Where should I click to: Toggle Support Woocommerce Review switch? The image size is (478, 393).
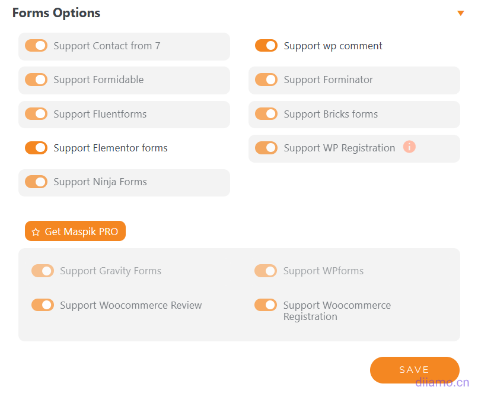(43, 305)
